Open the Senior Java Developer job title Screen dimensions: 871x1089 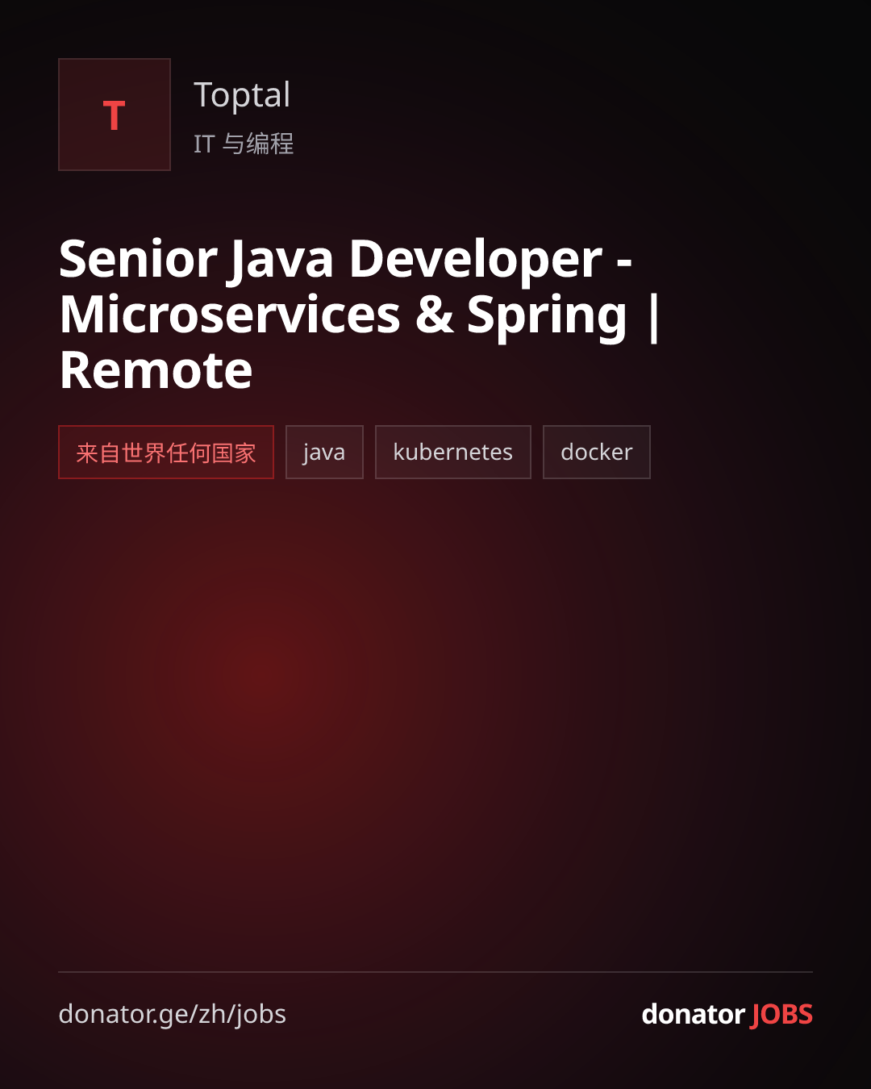pyautogui.click(x=360, y=314)
